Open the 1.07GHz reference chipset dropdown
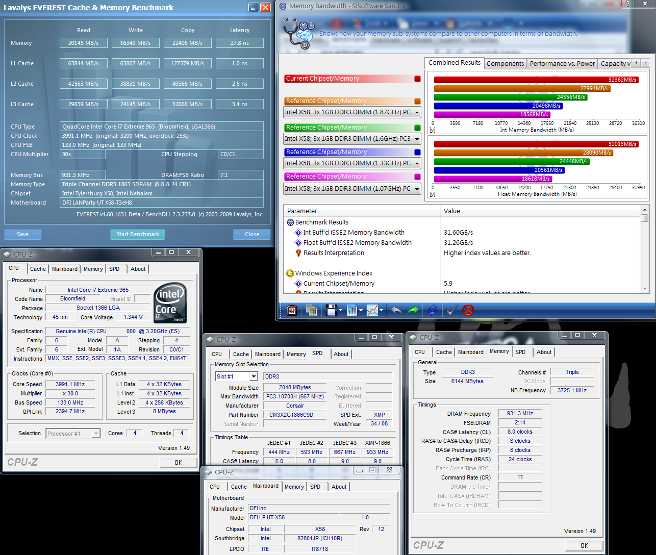 [417, 189]
